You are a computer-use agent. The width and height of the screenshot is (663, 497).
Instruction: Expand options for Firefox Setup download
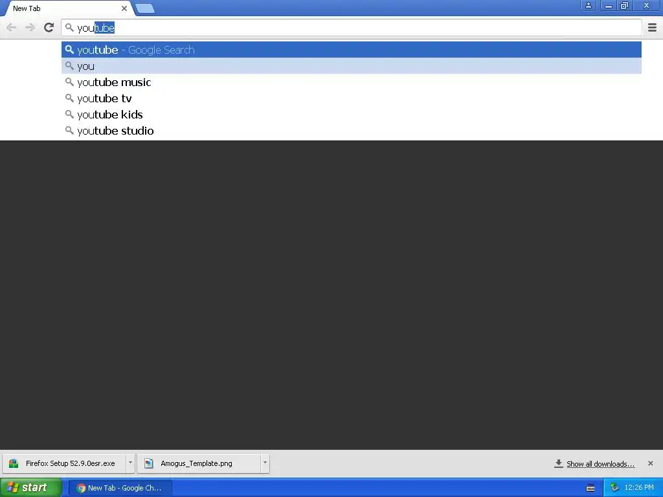coord(130,463)
